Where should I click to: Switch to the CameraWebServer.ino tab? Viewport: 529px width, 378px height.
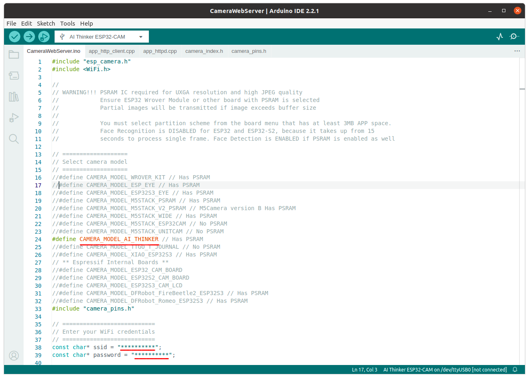pyautogui.click(x=54, y=51)
